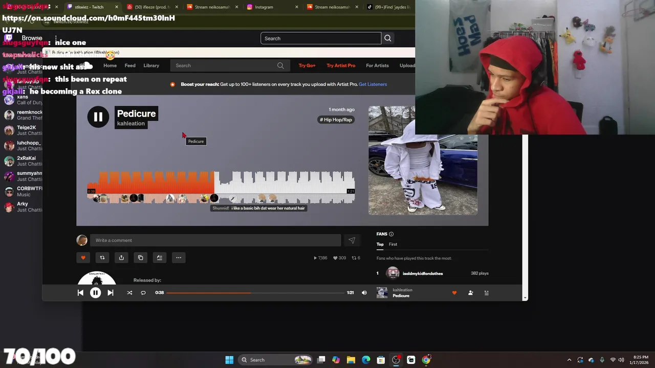Show hidden system tray icons chevron

pos(569,360)
